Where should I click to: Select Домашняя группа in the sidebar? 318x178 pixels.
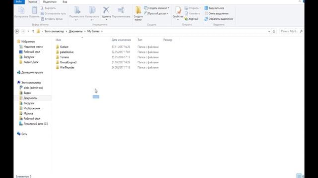[32, 72]
